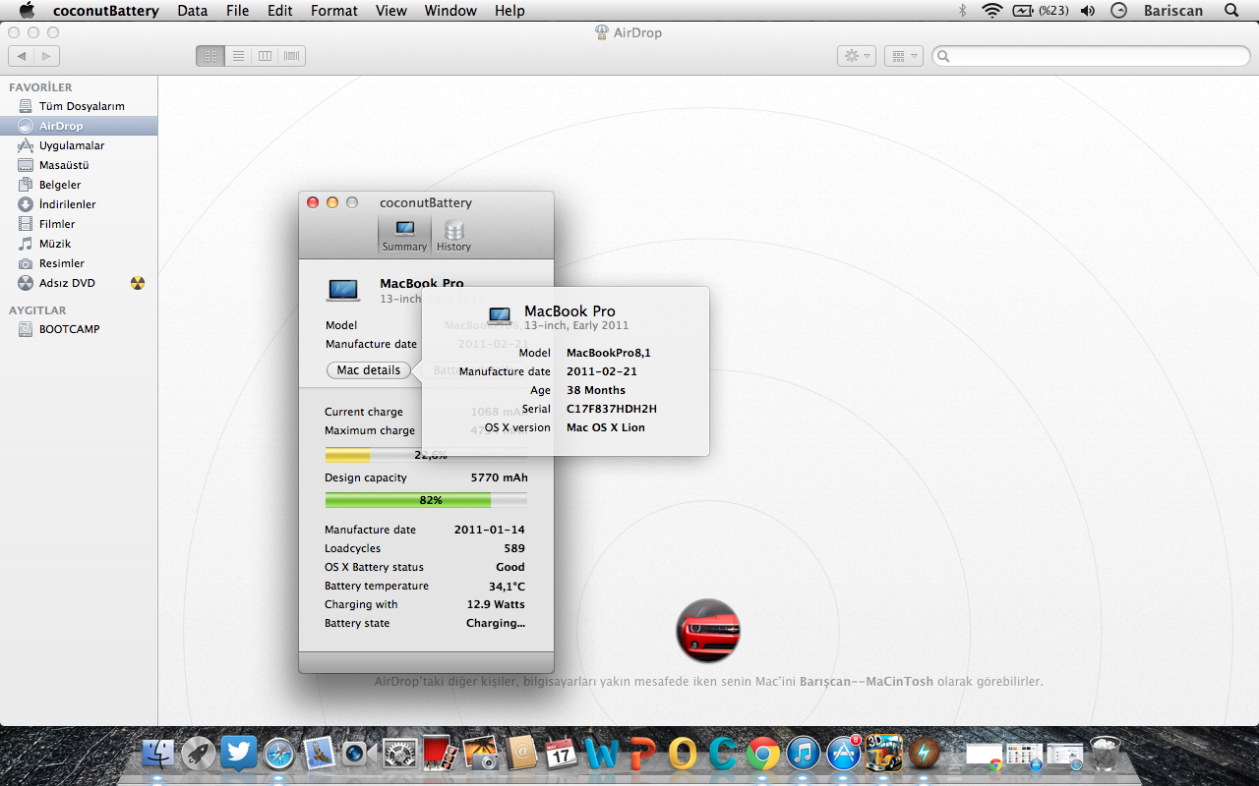The image size is (1259, 786).
Task: Open the File menu
Action: click(237, 11)
